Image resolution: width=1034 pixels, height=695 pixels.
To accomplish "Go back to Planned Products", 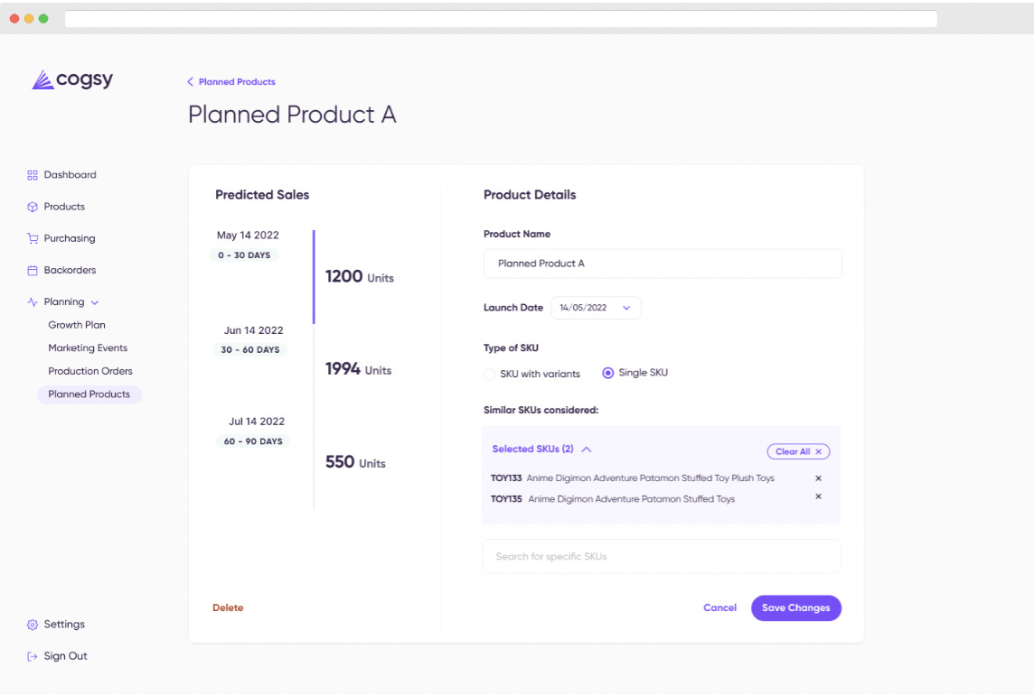I will (230, 82).
